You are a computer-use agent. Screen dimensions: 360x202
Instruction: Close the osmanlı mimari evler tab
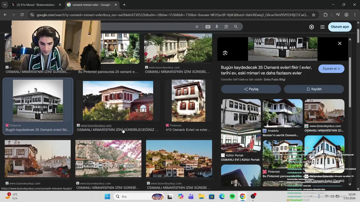[116, 5]
